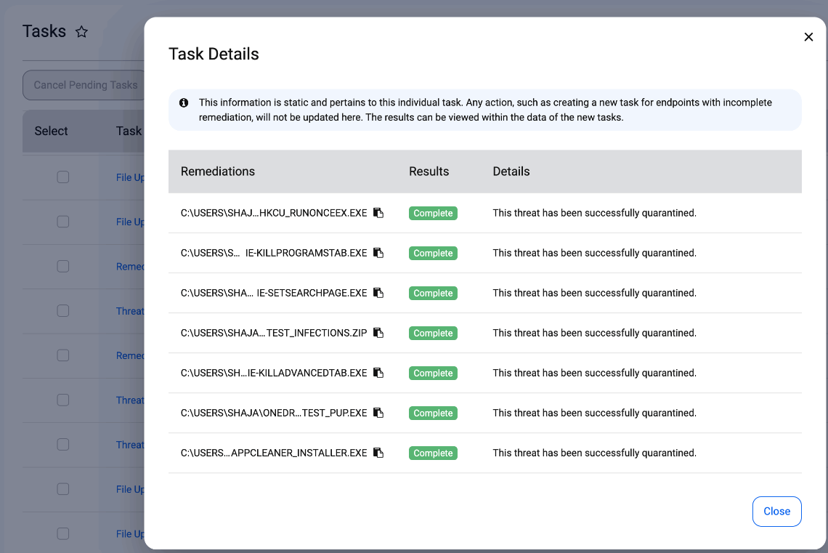Copy path for IE-KILLADVANCEDTAB.EXE
This screenshot has height=553, width=828.
(x=378, y=373)
